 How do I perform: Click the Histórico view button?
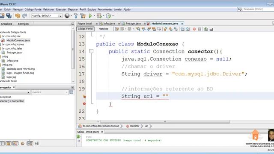point(104,29)
